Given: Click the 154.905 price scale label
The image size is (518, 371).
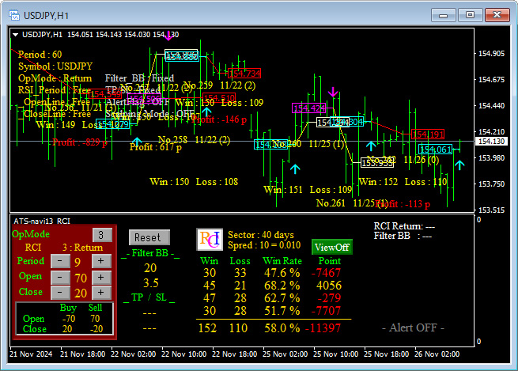Looking at the screenshot, I should pyautogui.click(x=491, y=54).
